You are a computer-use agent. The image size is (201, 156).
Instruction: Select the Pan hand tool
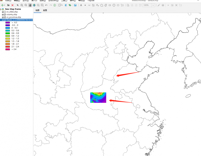30,5
